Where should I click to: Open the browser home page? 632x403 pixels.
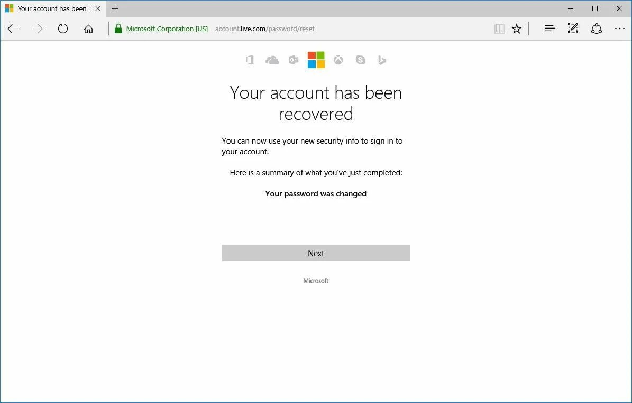click(x=89, y=29)
